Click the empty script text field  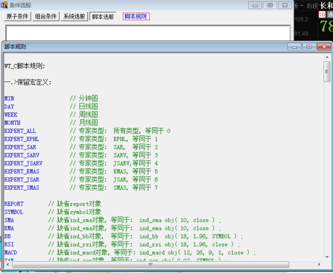tap(148, 32)
